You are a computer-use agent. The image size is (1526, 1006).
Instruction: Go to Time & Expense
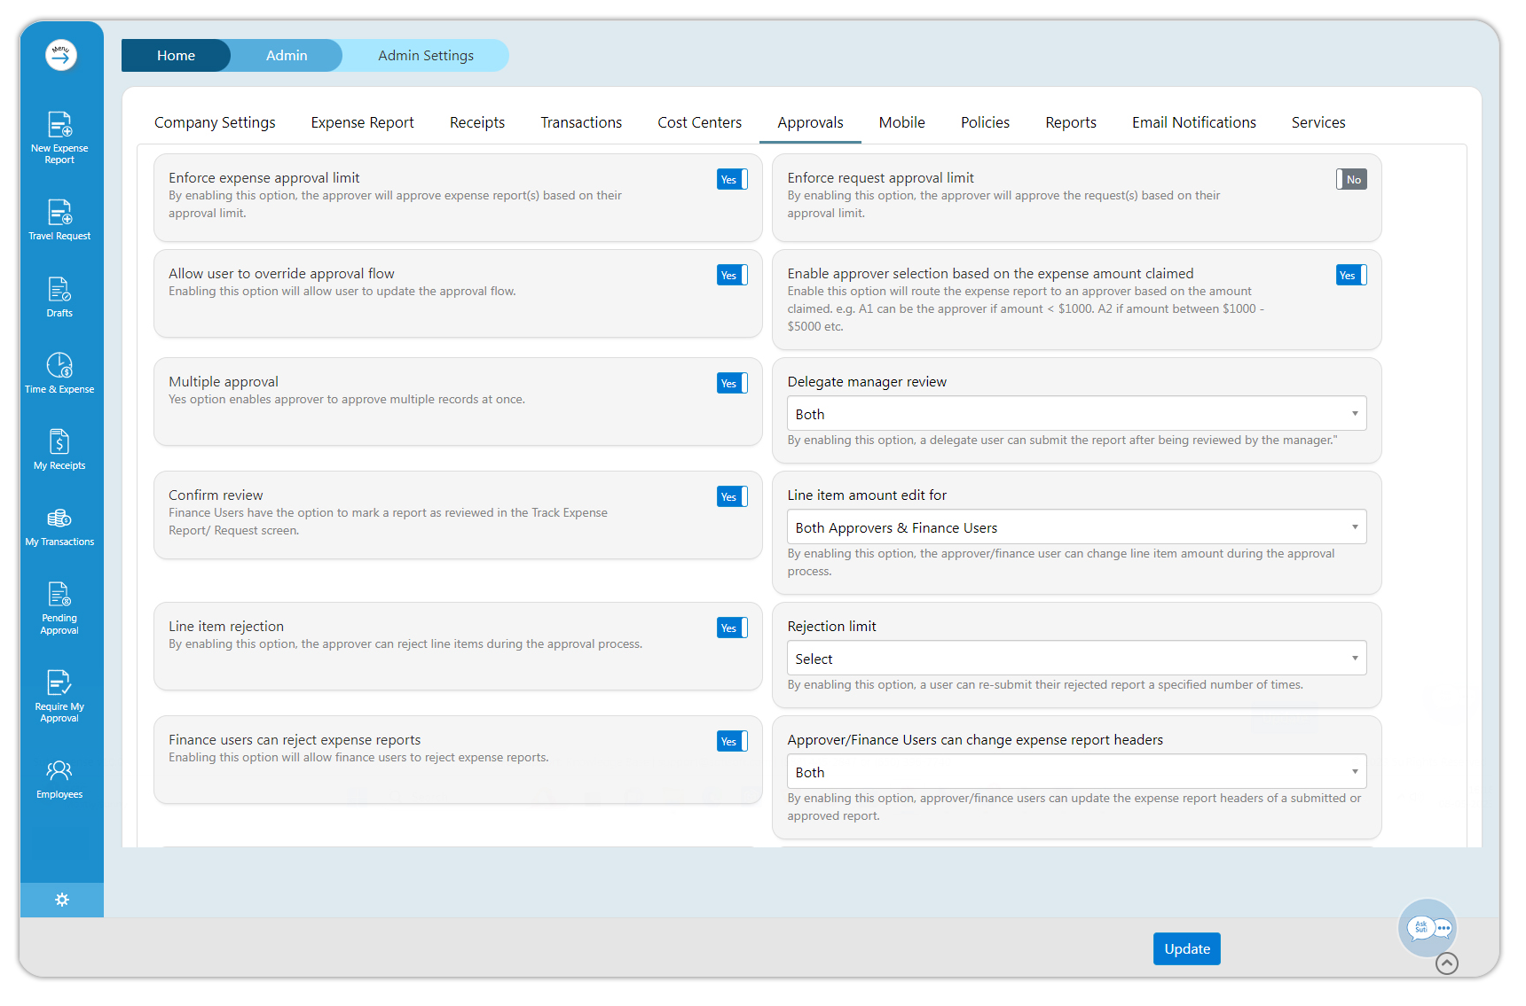59,372
